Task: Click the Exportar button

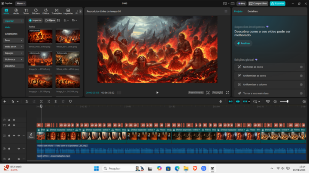Action: pyautogui.click(x=278, y=3)
